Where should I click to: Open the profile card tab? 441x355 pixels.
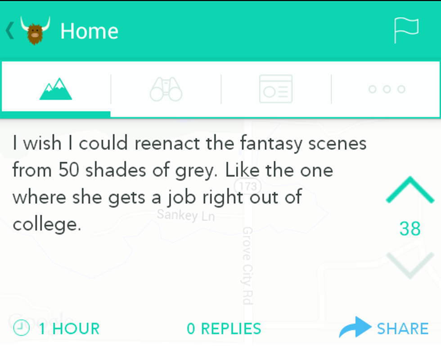click(276, 89)
